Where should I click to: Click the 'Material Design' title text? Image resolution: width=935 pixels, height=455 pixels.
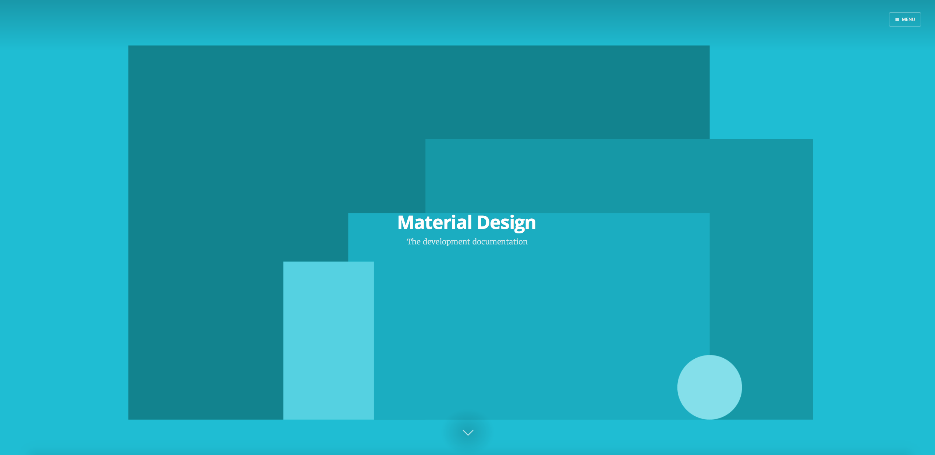pos(467,222)
